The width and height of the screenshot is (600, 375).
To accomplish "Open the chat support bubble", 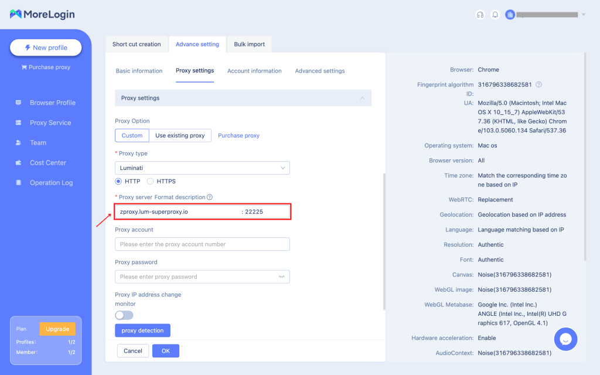I will pos(565,339).
